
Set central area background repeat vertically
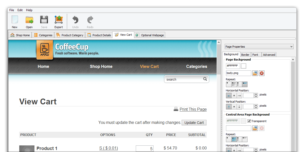point(239,139)
